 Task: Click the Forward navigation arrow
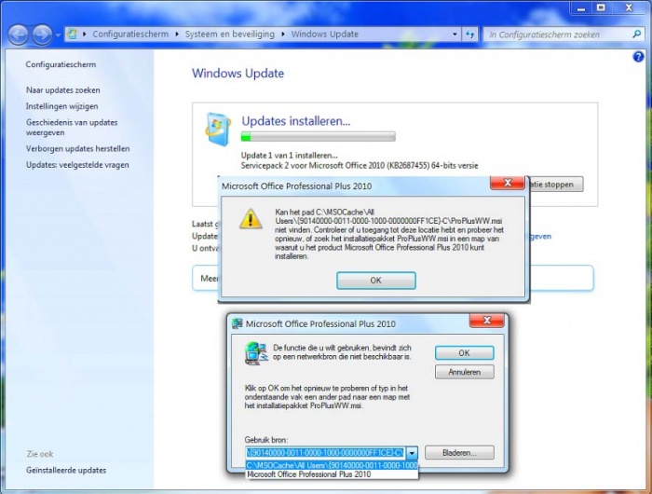click(43, 35)
